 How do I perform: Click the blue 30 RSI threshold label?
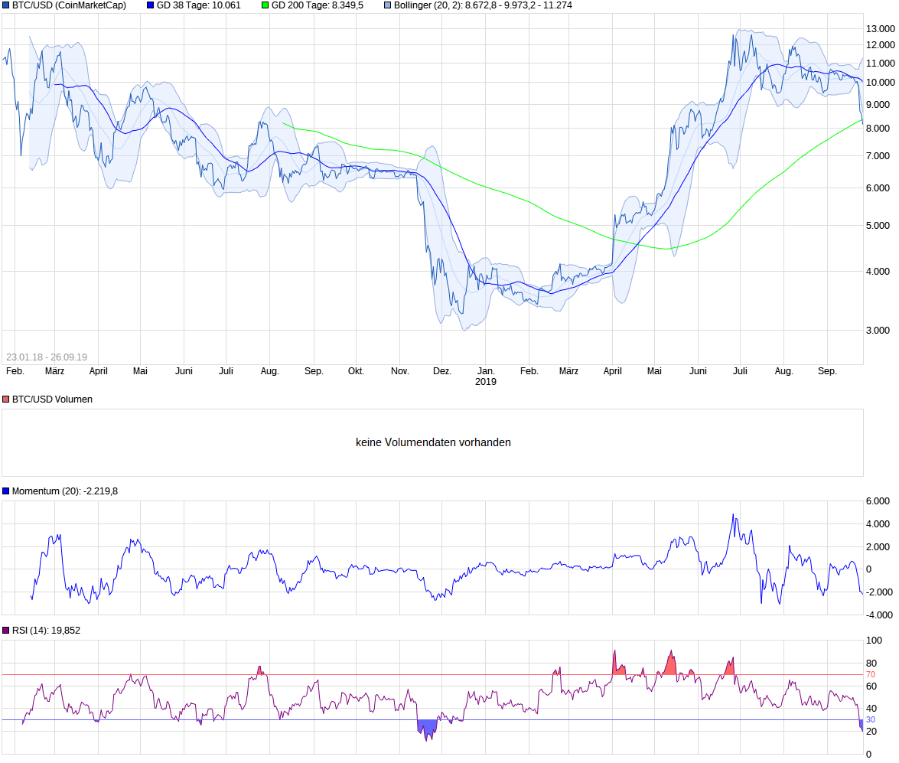point(871,719)
